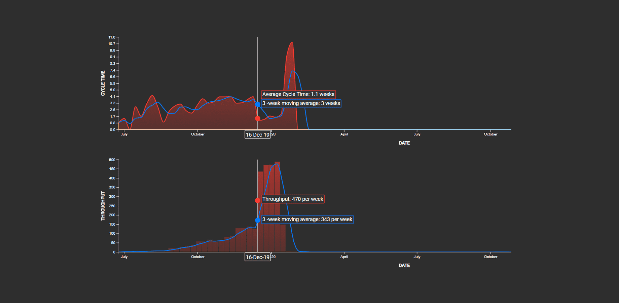Image resolution: width=619 pixels, height=303 pixels.
Task: Click the 16-Dec-19 date label under cycle time chart
Action: coord(258,135)
